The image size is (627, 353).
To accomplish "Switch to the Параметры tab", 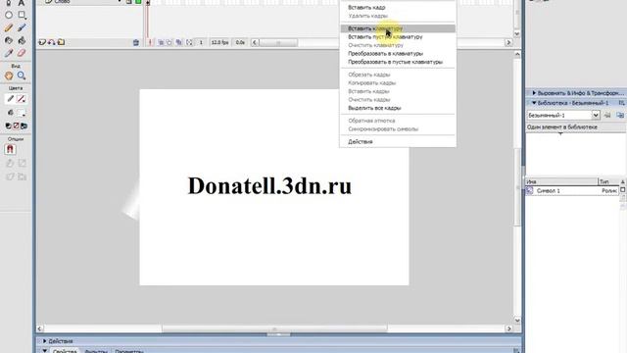I will 129,351.
